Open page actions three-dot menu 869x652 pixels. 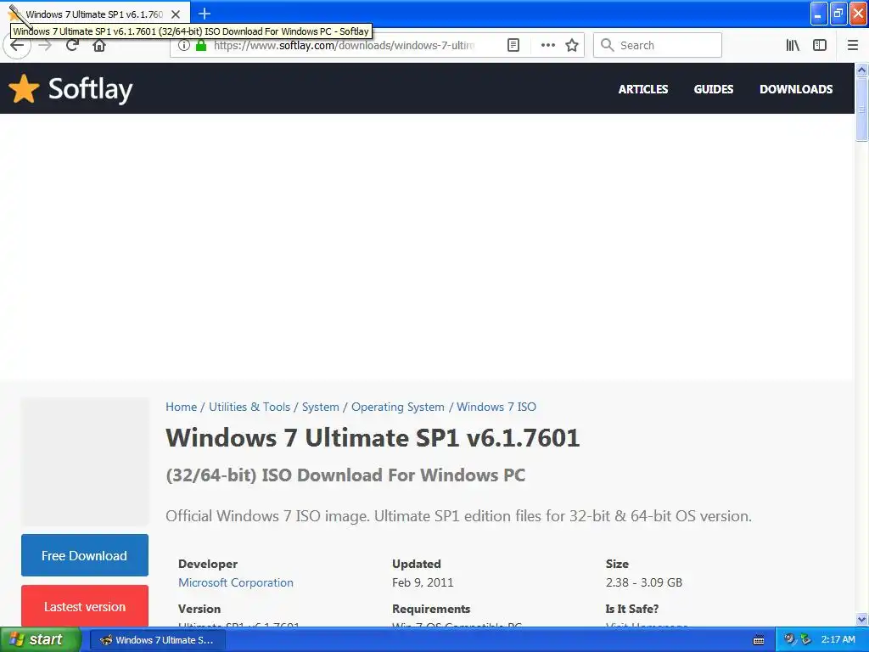[547, 46]
